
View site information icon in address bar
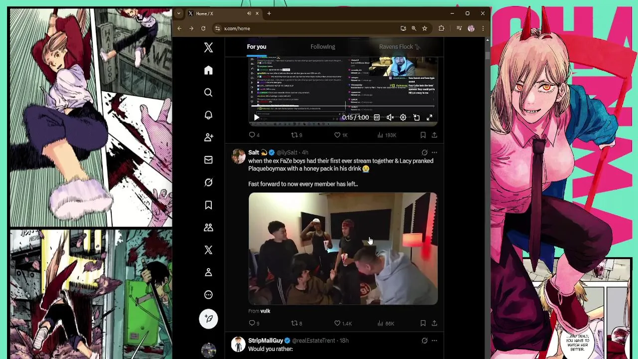click(217, 28)
